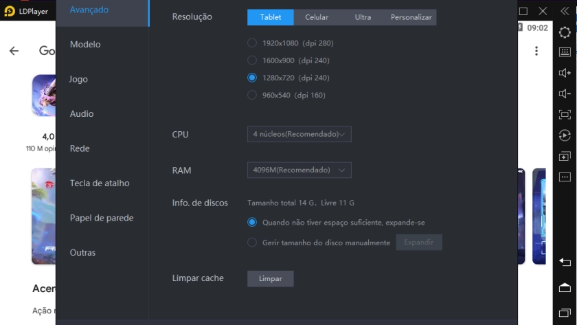Click the 09:02 clock in status bar
Screen dimensions: 577x325
(537, 28)
